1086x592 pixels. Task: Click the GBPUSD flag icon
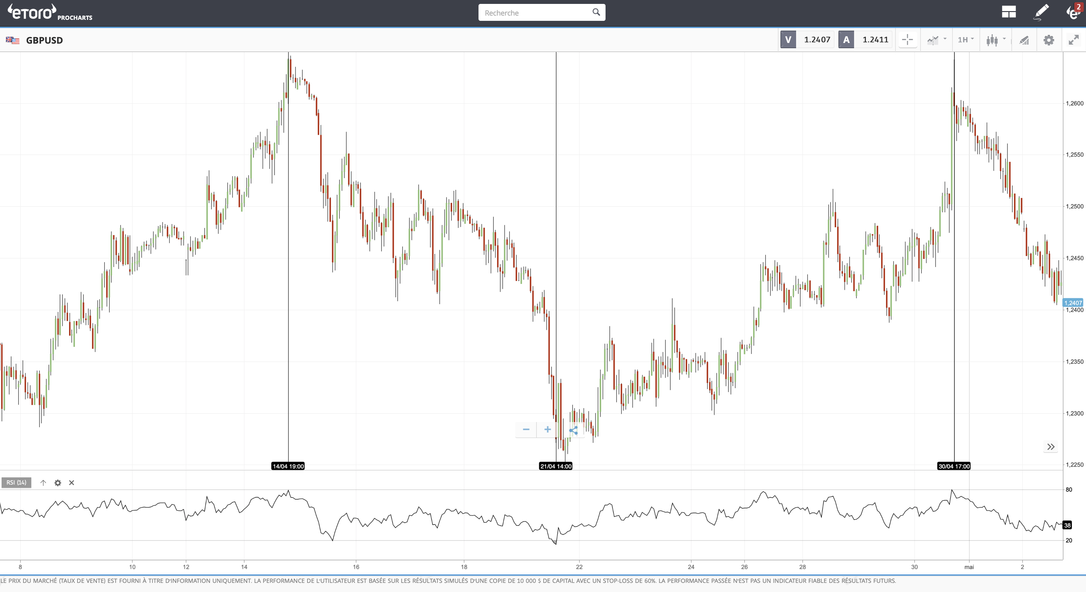pos(13,40)
